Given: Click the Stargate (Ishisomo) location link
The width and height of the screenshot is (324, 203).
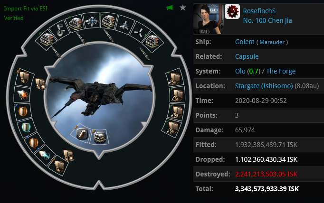Looking at the screenshot, I should [x=264, y=86].
